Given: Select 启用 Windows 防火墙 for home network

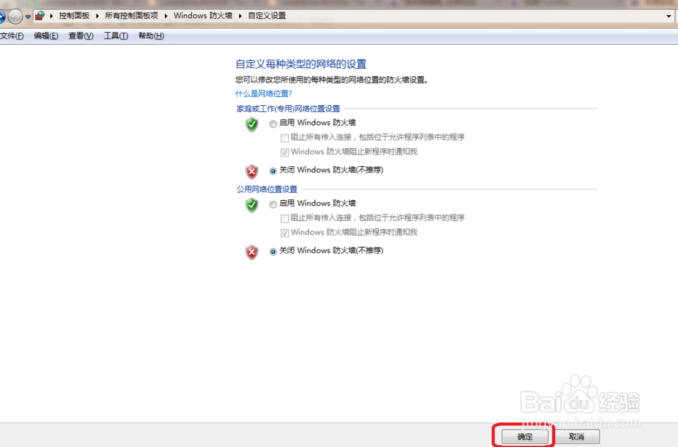Looking at the screenshot, I should pos(273,123).
